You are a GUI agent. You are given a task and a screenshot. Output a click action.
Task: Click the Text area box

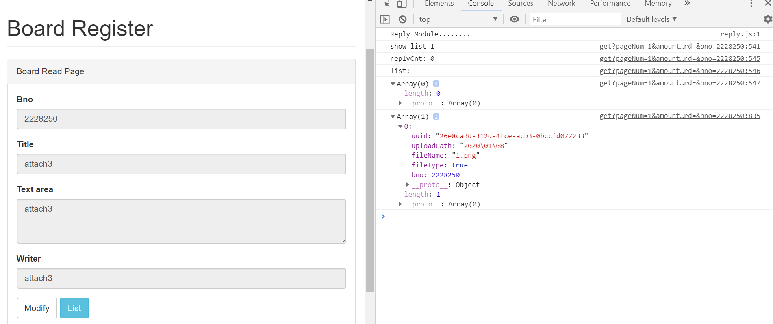(181, 221)
